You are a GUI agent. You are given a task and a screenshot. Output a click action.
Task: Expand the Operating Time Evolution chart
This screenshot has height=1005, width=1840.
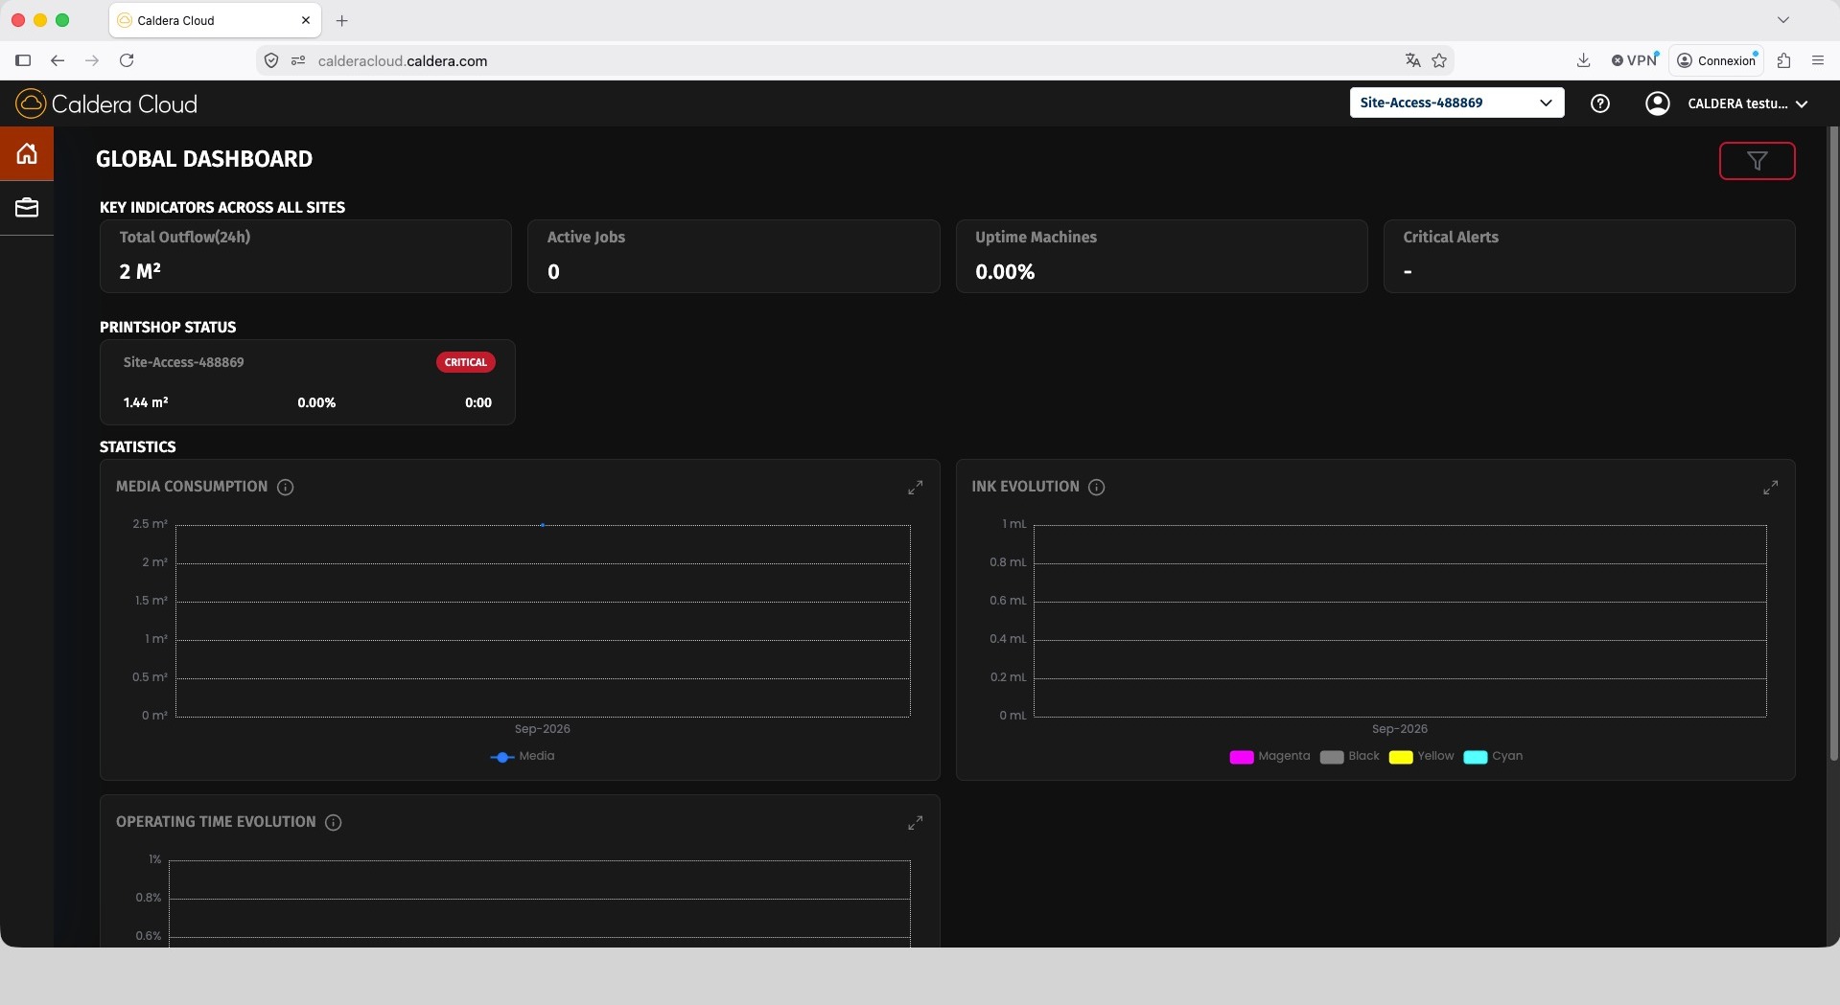coord(915,823)
